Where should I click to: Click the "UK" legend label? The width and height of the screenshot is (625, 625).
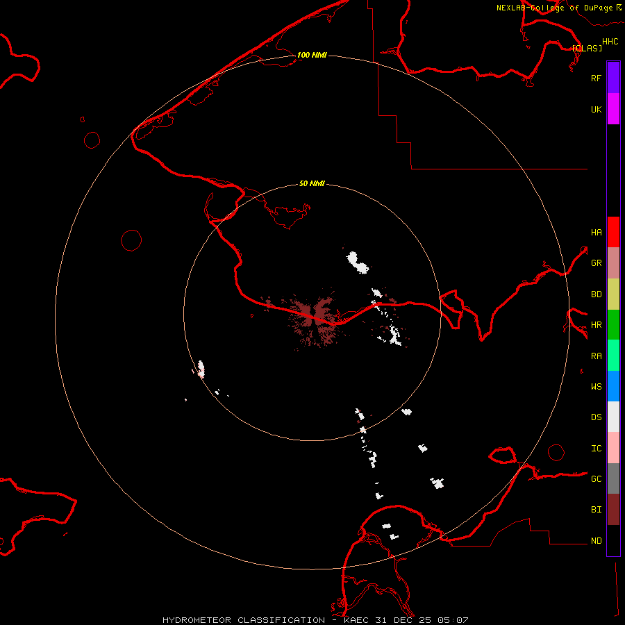[x=597, y=109]
